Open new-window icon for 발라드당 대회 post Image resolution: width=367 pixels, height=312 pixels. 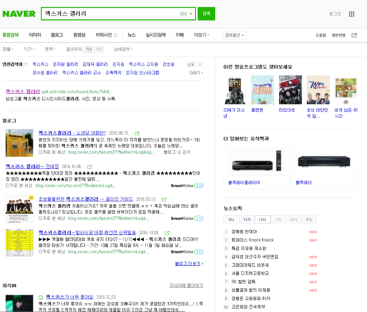167,233
